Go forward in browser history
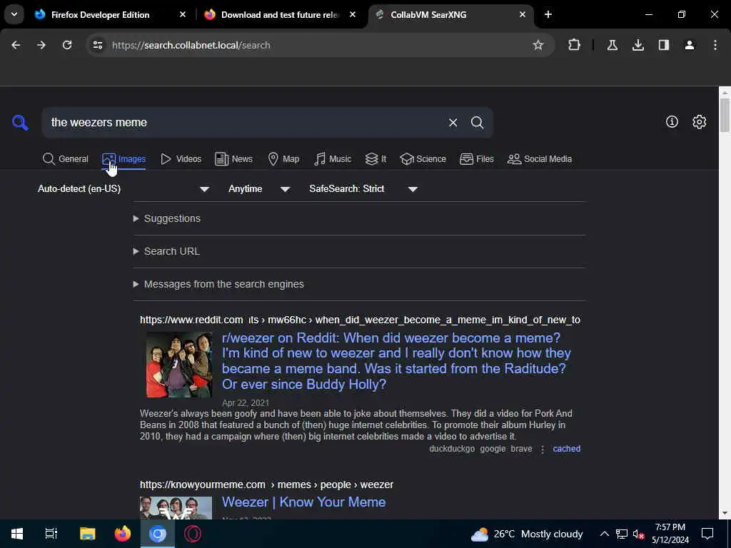731x548 pixels. (41, 45)
